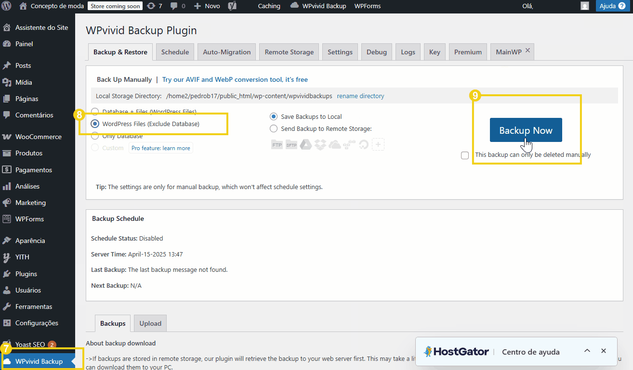Click Pro feature: learn more link
The height and width of the screenshot is (370, 633).
[x=161, y=148]
